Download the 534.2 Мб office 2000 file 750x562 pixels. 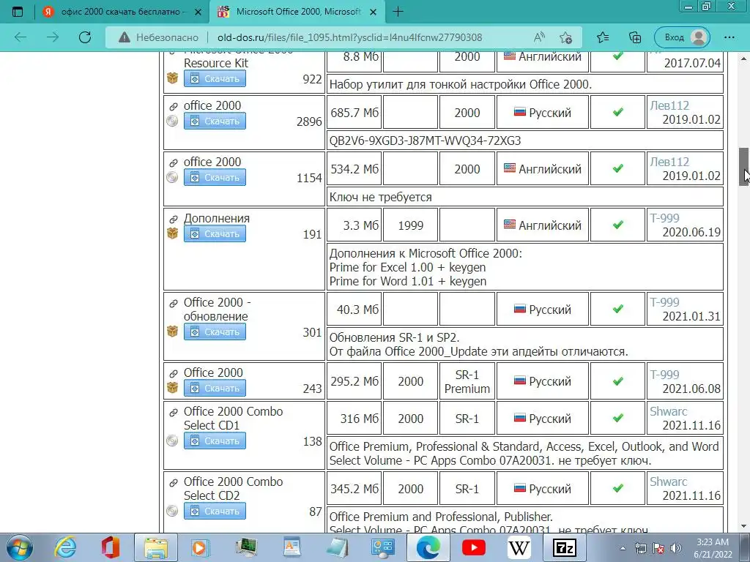click(215, 177)
